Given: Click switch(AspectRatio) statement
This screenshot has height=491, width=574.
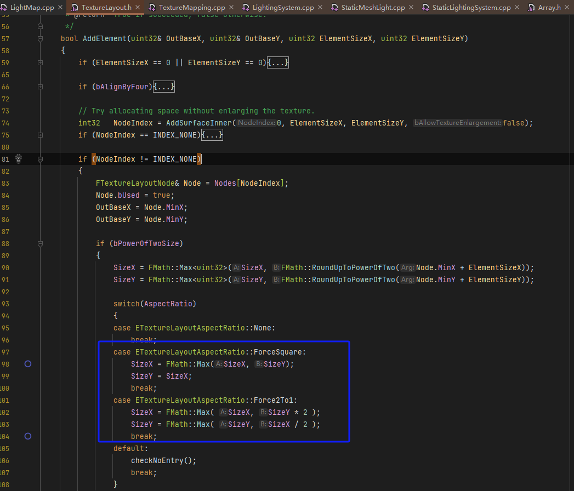Looking at the screenshot, I should (155, 304).
